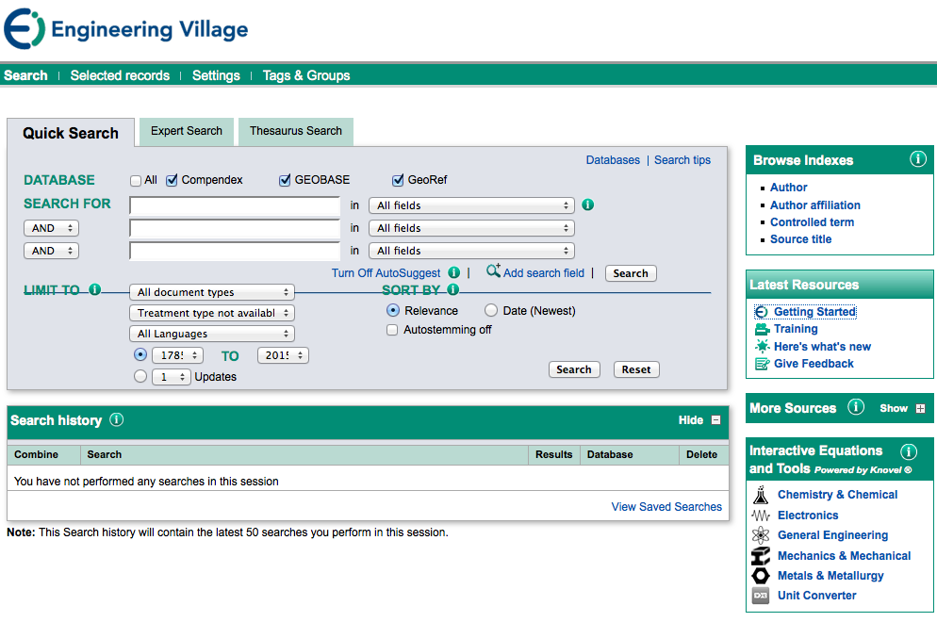Uncheck the Compendex database checkbox

tap(173, 180)
